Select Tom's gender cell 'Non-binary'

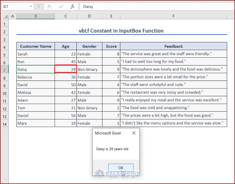click(x=90, y=108)
